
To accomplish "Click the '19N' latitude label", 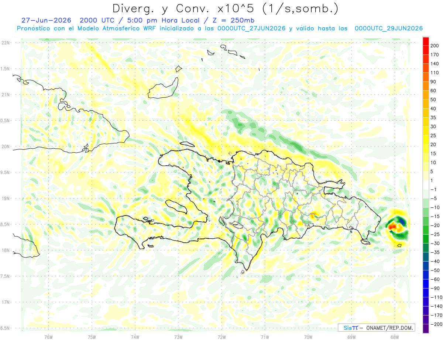I will pos(6,198).
